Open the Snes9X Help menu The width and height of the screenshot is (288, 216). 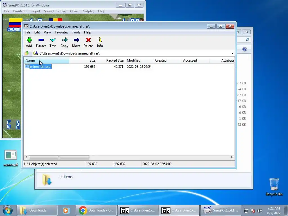(102, 11)
